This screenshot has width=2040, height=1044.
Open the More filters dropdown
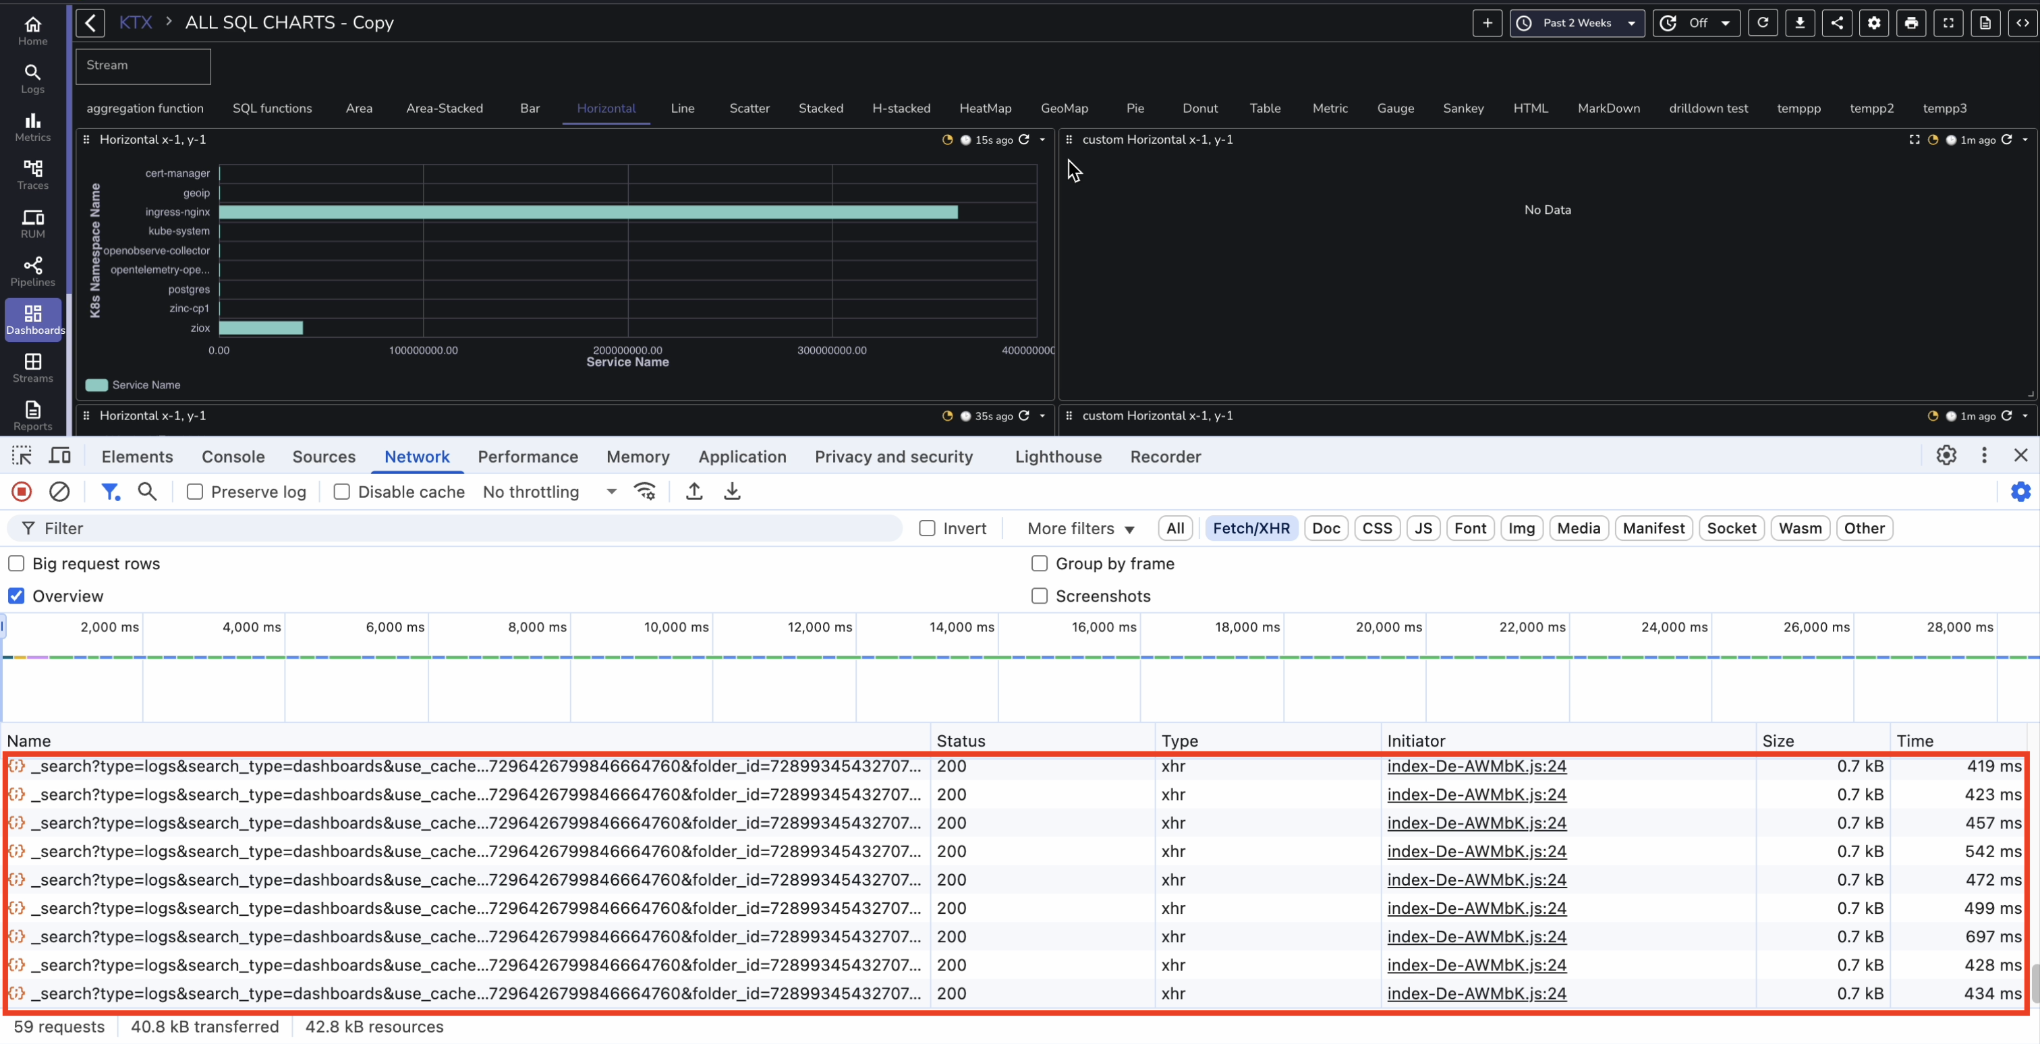[1080, 528]
